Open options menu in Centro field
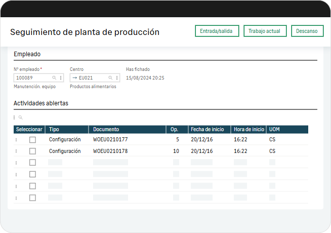Image resolution: width=331 pixels, height=233 pixels. coord(117,78)
